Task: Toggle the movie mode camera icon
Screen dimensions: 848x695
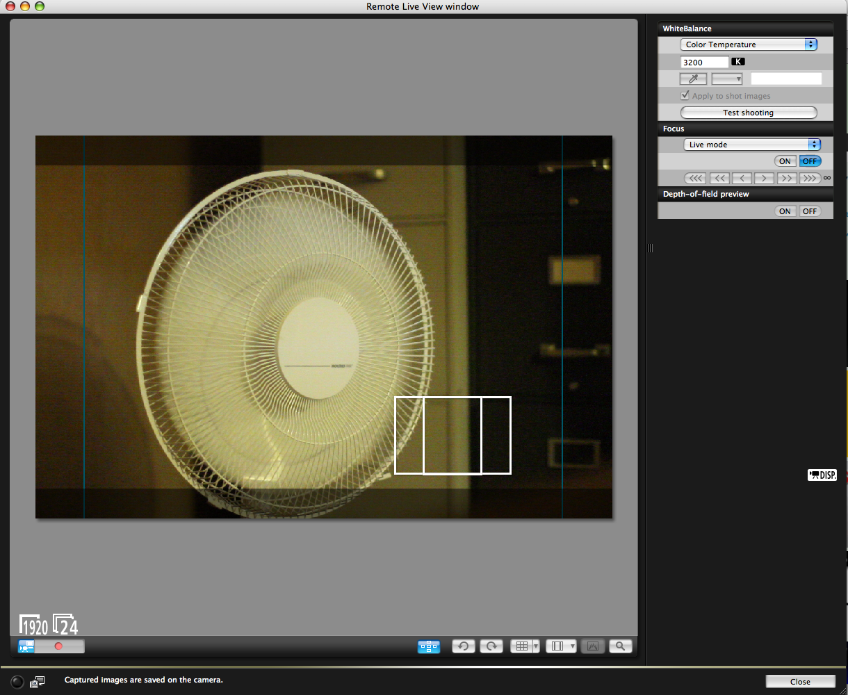Action: [x=26, y=646]
